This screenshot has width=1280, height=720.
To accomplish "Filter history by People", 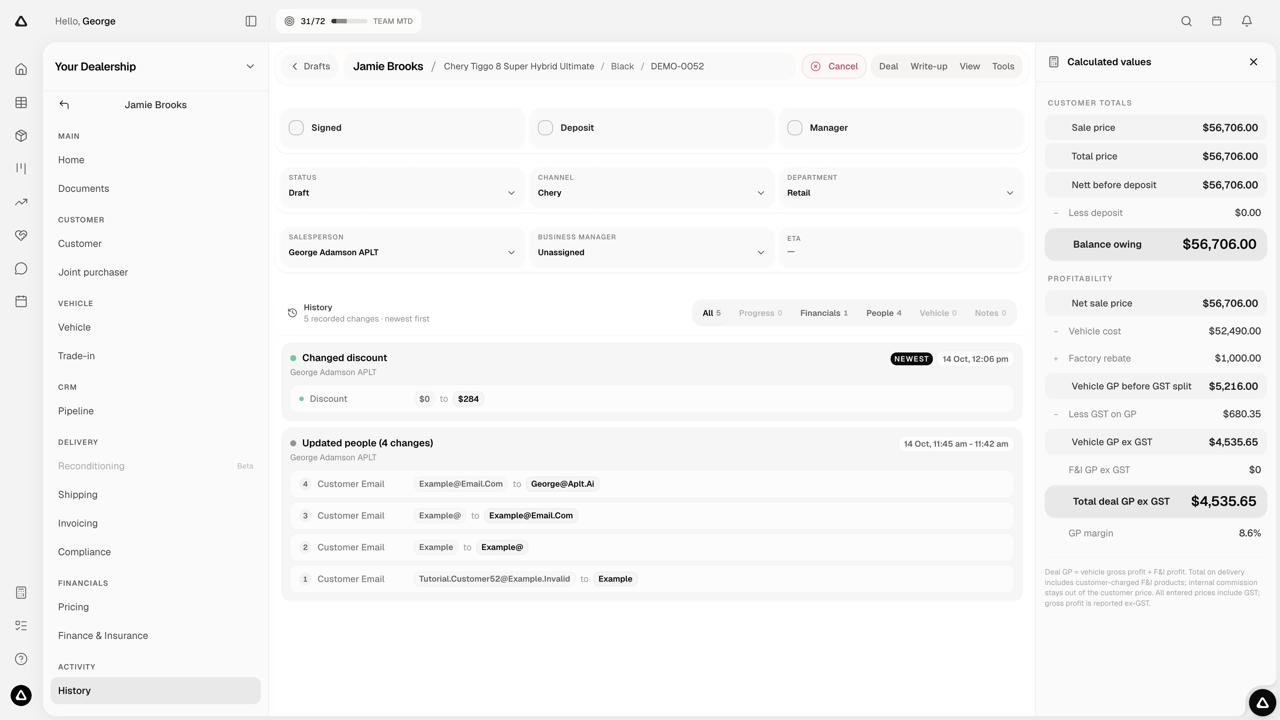I will (883, 313).
